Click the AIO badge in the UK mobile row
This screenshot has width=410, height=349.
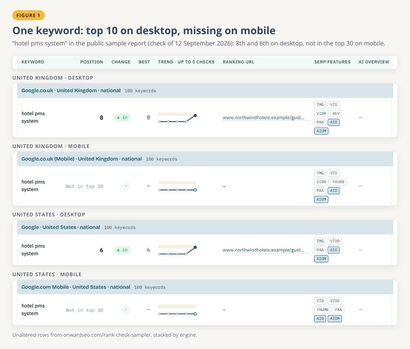[334, 191]
